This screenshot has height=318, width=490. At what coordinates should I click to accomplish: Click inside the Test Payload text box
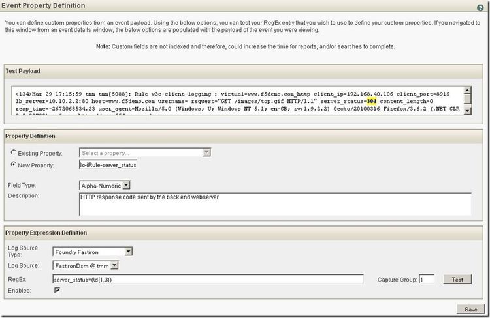[x=241, y=101]
